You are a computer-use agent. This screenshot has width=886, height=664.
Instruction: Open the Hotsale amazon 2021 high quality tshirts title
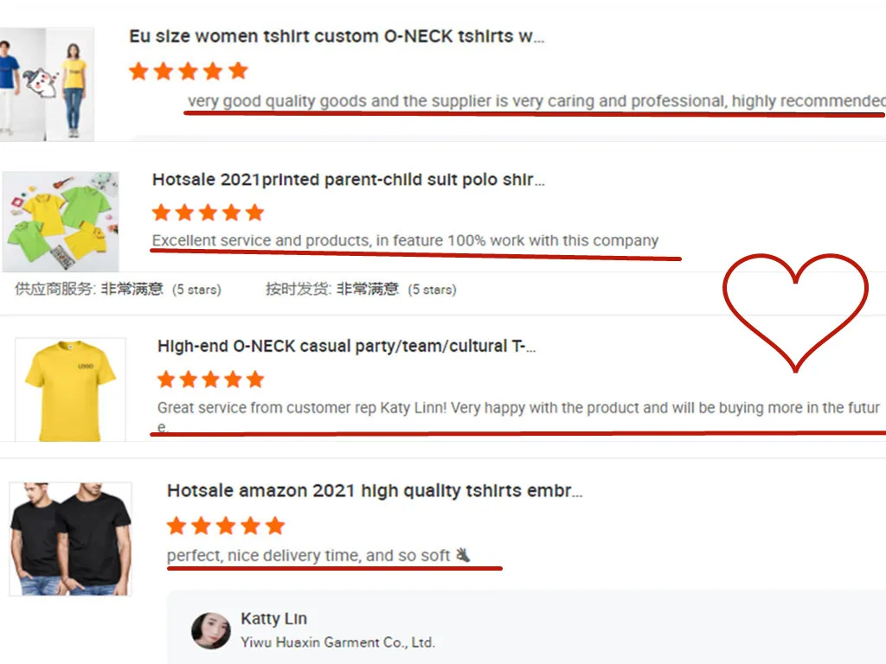[374, 490]
